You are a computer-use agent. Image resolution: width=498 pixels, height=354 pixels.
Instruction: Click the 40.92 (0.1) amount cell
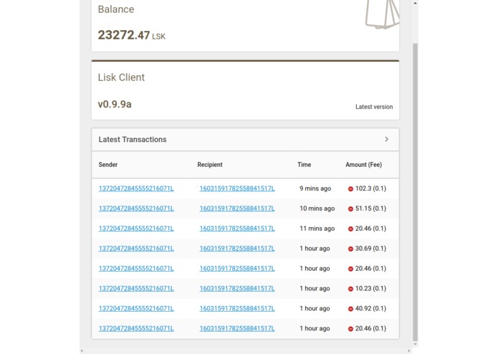[370, 309]
